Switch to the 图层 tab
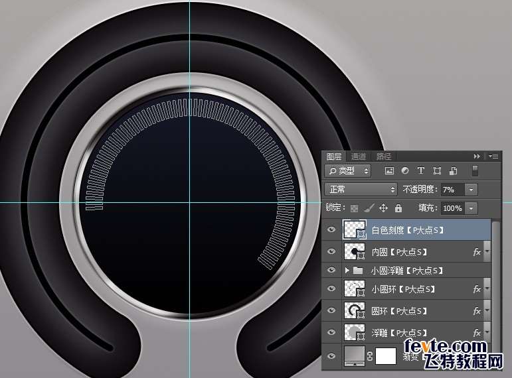512x378 pixels. pyautogui.click(x=334, y=157)
